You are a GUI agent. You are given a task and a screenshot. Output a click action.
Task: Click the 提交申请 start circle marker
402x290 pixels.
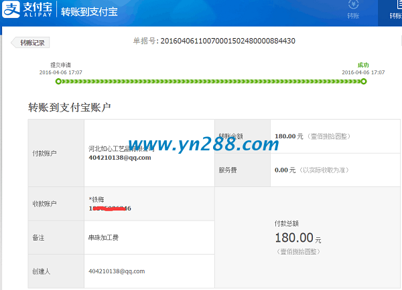(58, 82)
